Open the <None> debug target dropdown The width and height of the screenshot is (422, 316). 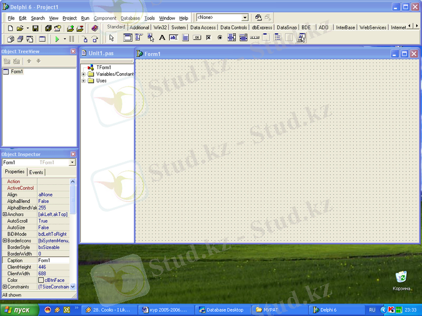point(244,17)
